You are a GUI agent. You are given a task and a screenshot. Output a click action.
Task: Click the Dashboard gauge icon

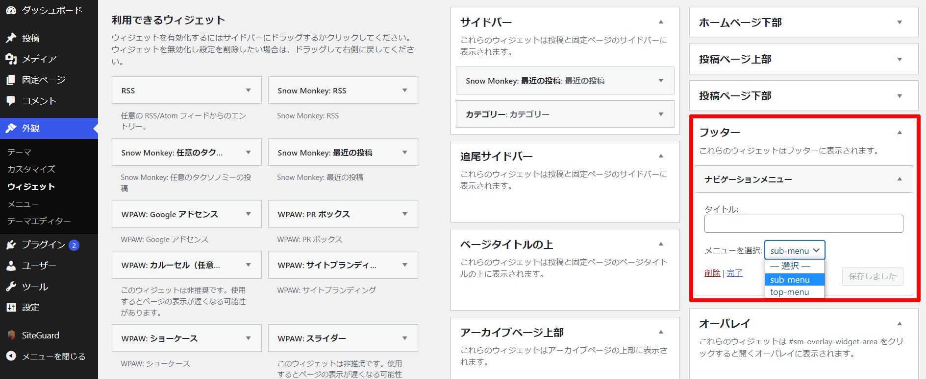(x=11, y=10)
